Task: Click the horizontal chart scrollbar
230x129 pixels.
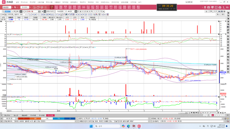Action: tap(94, 113)
